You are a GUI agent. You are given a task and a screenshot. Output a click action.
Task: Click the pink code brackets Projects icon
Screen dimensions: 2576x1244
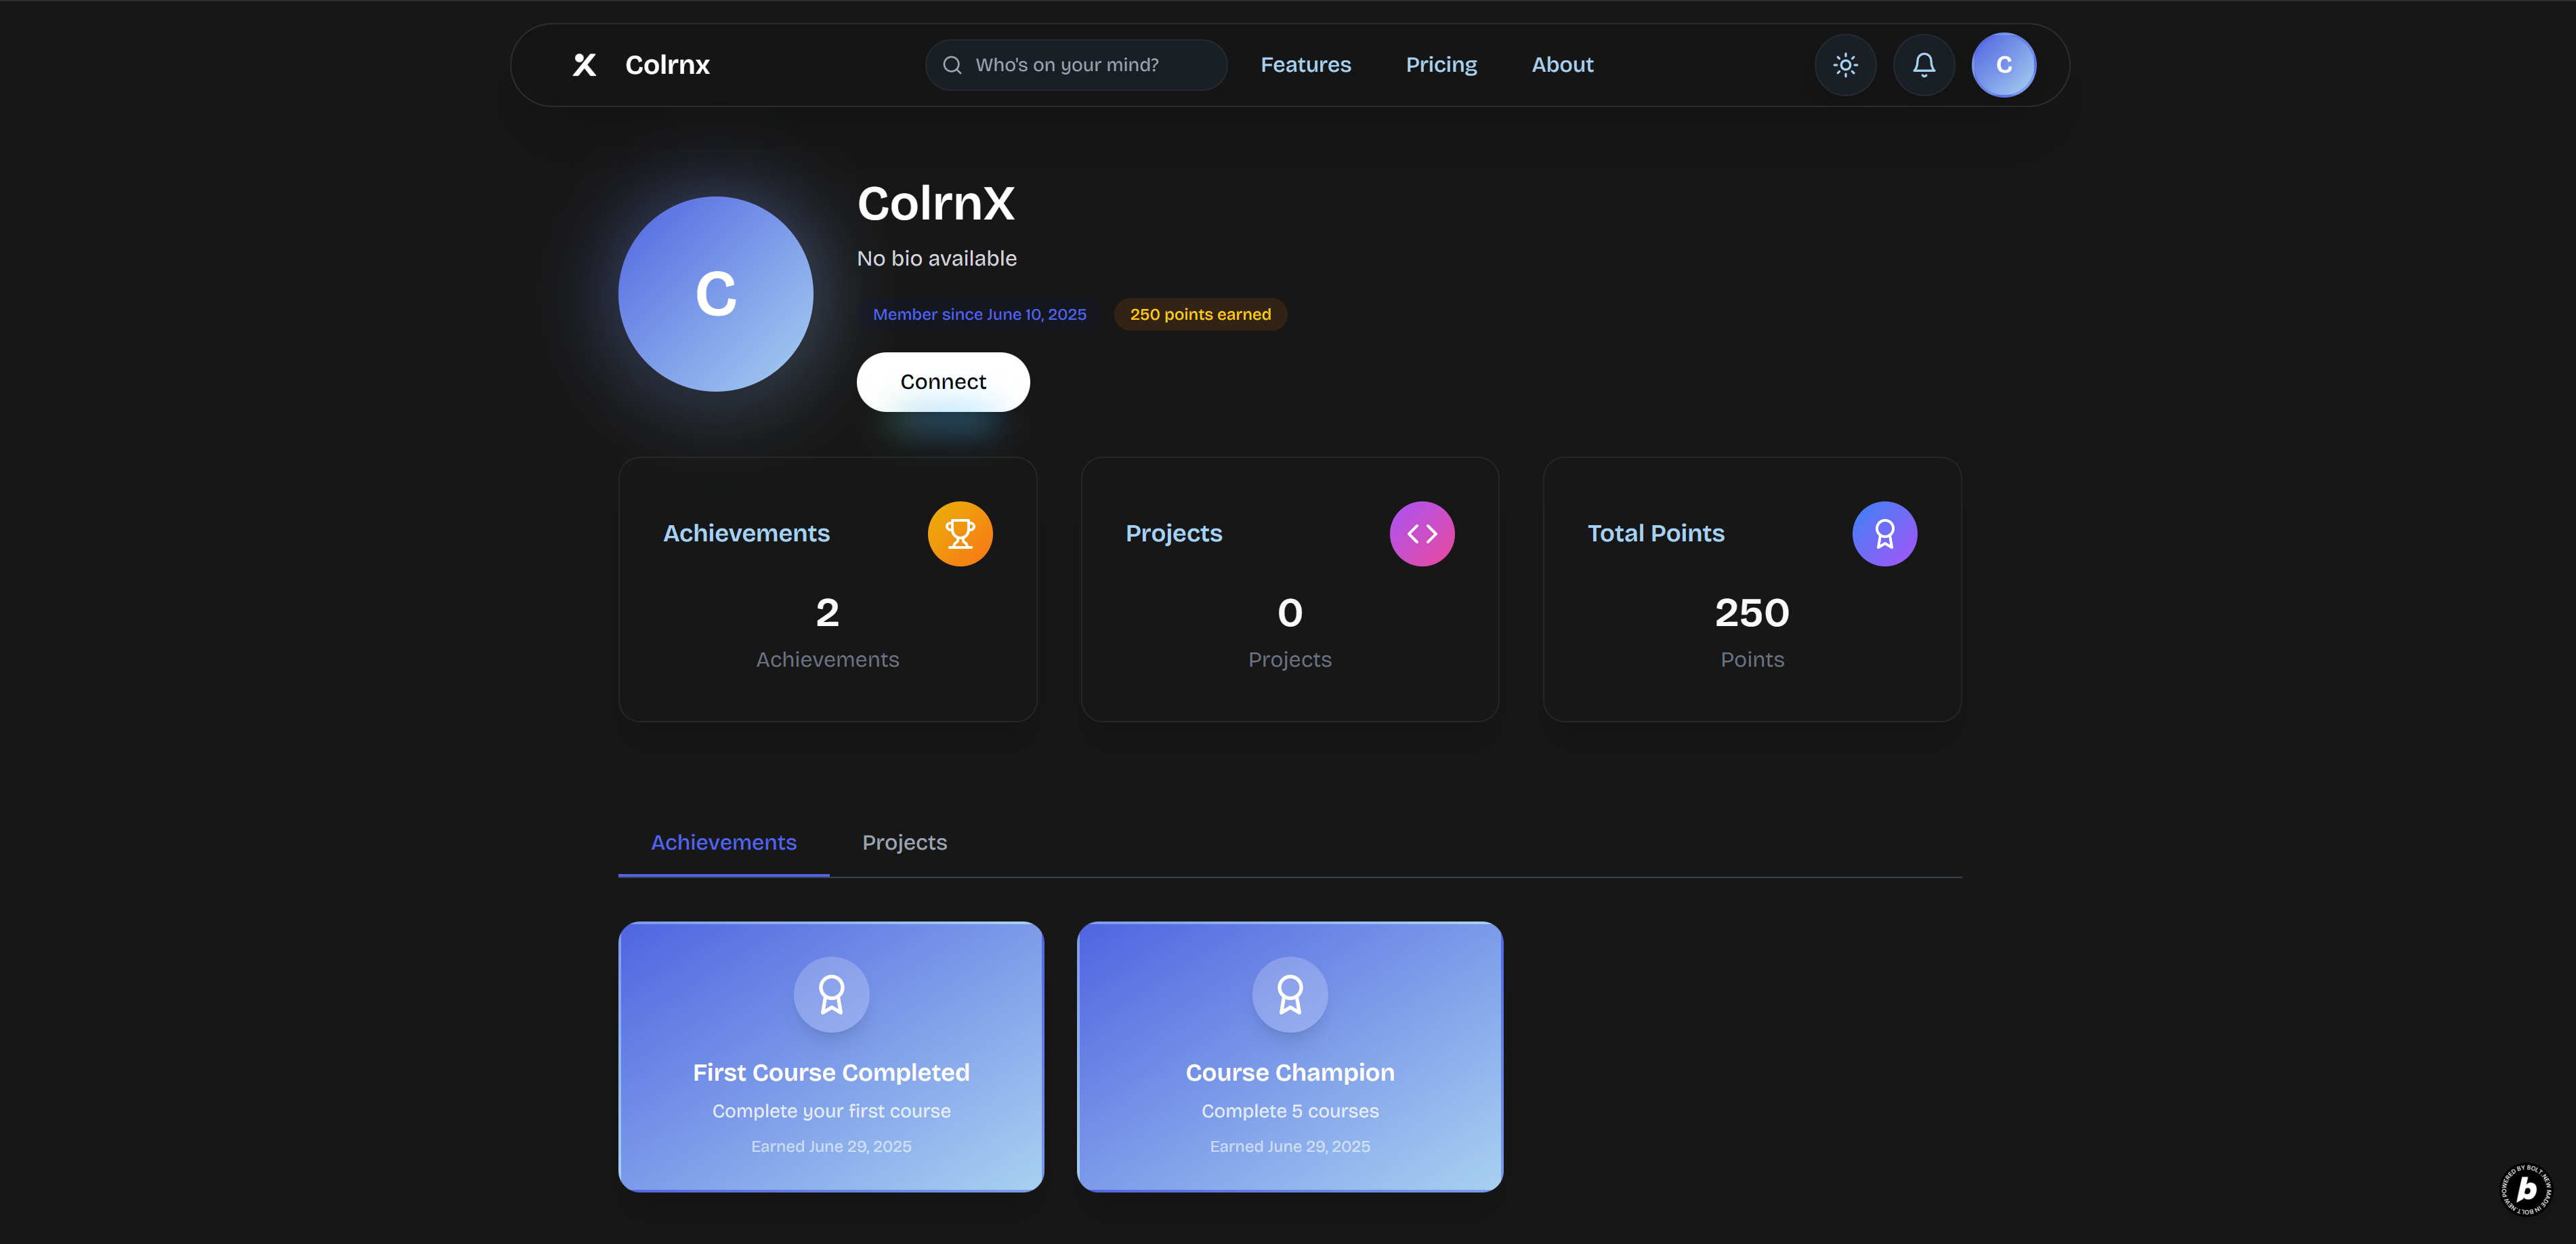tap(1421, 534)
